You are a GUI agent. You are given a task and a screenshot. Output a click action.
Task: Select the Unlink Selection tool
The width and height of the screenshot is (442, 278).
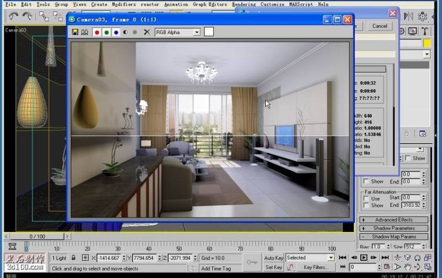click(58, 17)
